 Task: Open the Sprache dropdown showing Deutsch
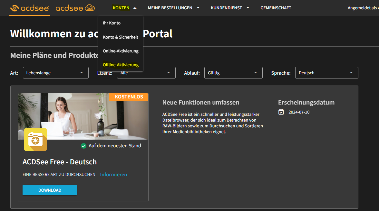pyautogui.click(x=326, y=73)
